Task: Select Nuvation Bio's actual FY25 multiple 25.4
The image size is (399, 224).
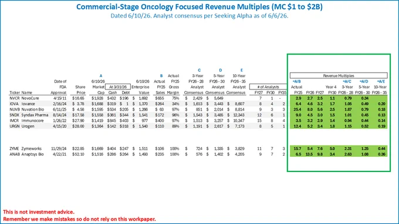Action: pos(297,109)
